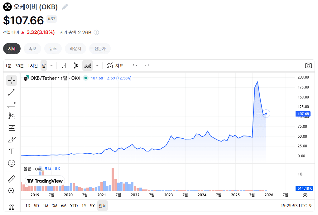Select the ruler measure tool
The image size is (318, 215).
click(x=12, y=179)
